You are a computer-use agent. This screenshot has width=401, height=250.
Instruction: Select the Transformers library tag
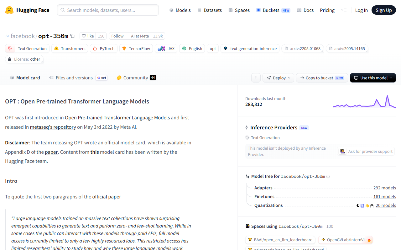coord(70,48)
